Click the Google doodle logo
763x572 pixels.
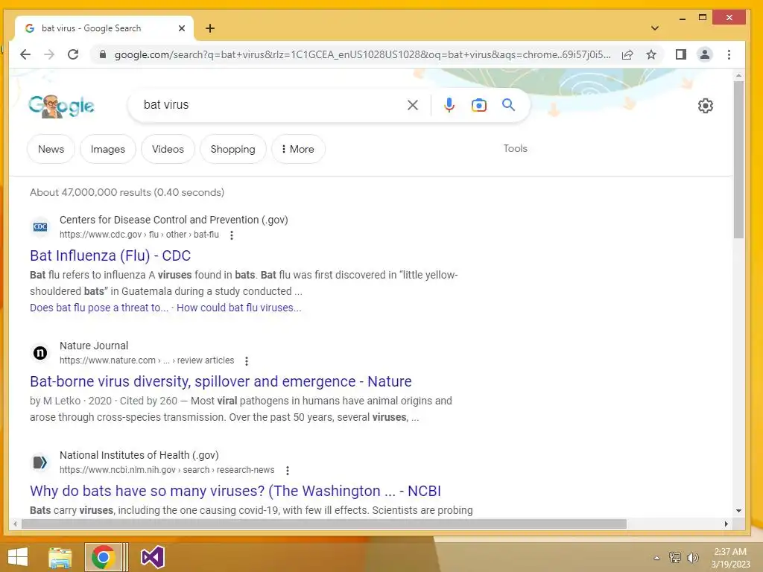pos(61,106)
